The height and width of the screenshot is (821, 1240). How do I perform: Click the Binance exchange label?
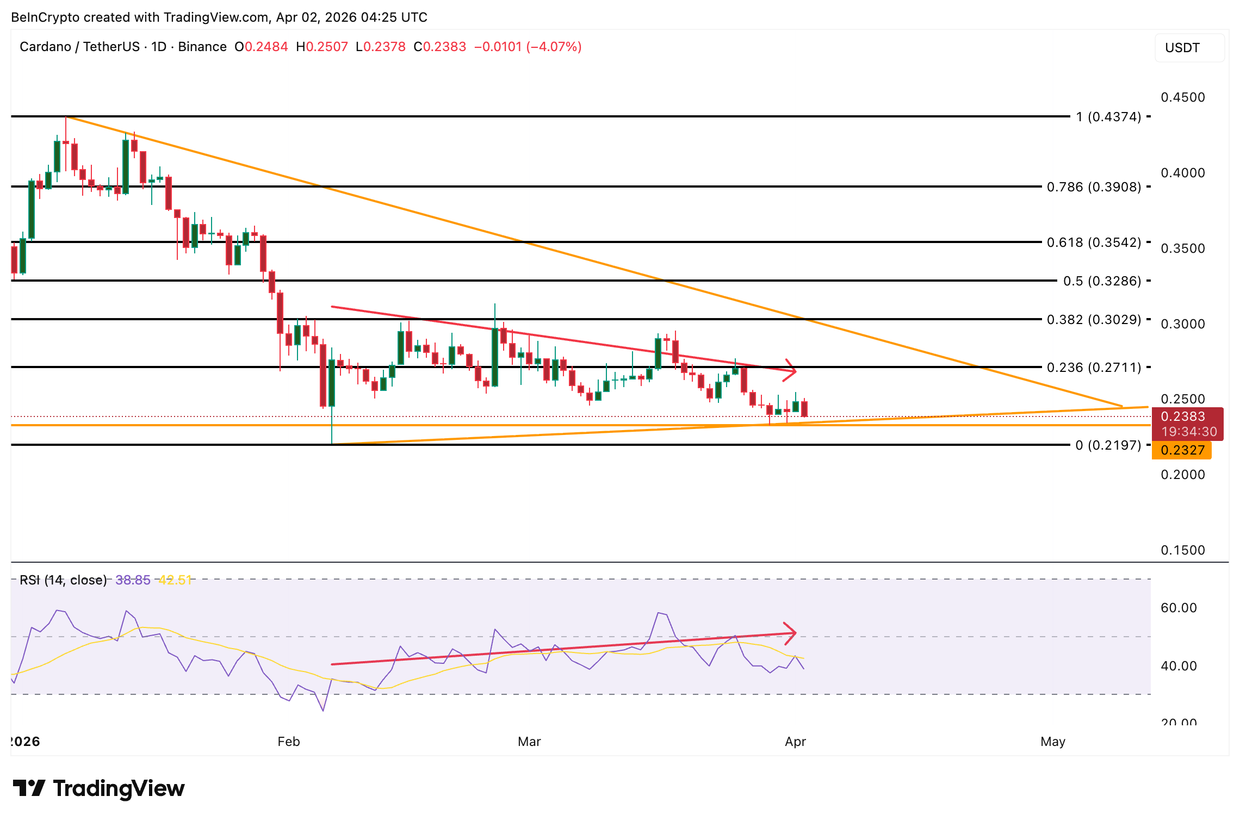203,47
